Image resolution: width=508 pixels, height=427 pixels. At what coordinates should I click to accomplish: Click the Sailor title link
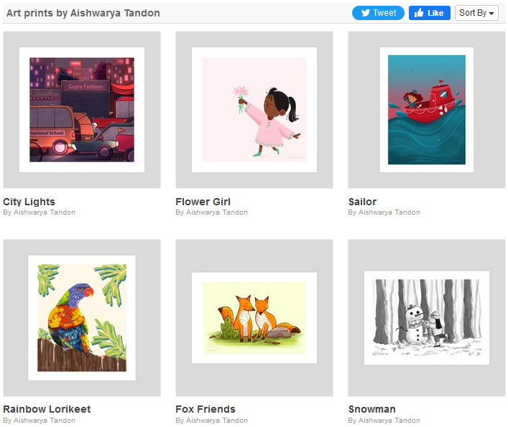coord(362,202)
